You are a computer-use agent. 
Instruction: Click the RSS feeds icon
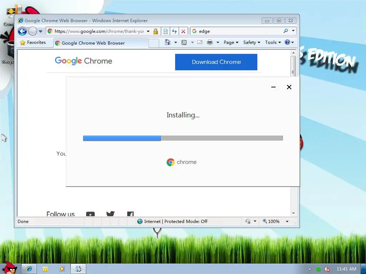184,42
